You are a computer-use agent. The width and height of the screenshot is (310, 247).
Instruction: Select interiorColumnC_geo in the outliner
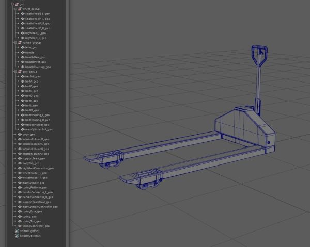tap(36, 144)
